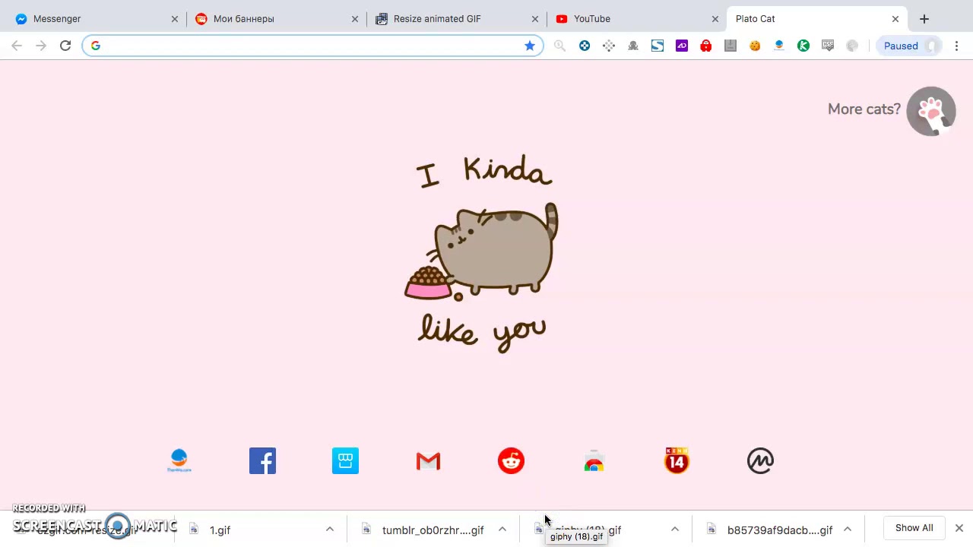Click the red number 14 shortcut icon
Image resolution: width=973 pixels, height=547 pixels.
677,461
